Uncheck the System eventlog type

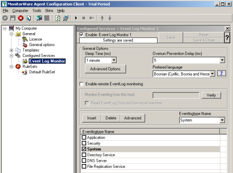(x=84, y=149)
